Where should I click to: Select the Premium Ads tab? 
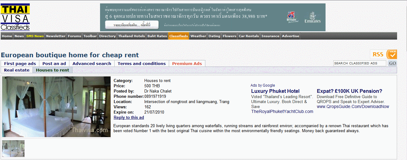(x=187, y=63)
